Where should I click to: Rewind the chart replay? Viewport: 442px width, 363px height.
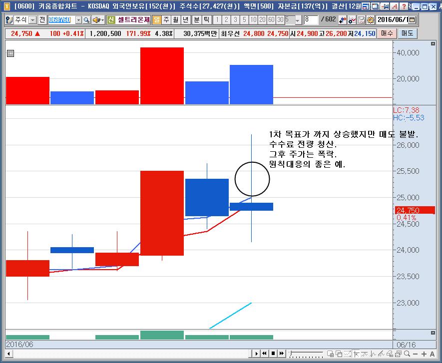[264, 354]
